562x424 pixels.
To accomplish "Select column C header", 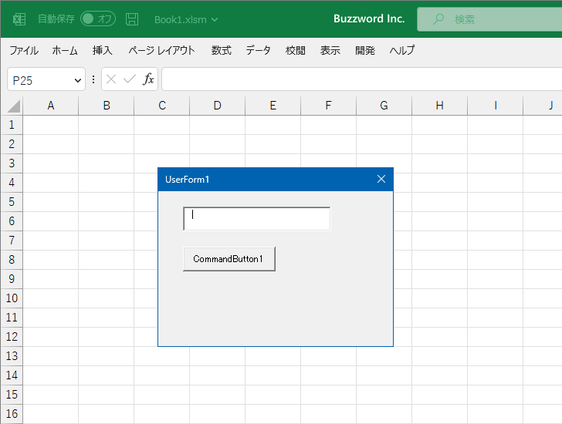I will point(162,106).
